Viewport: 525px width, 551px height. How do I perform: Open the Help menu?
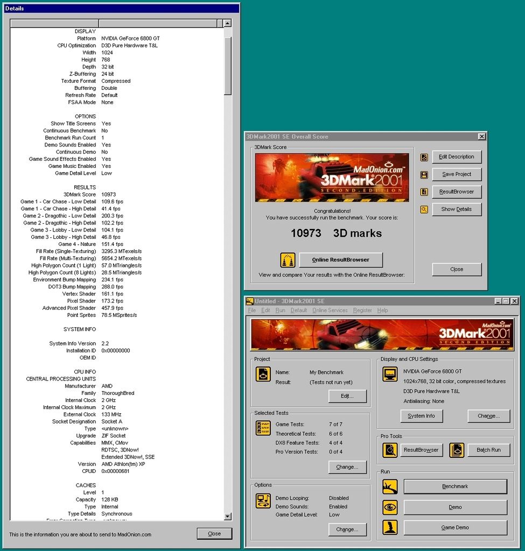click(x=383, y=310)
